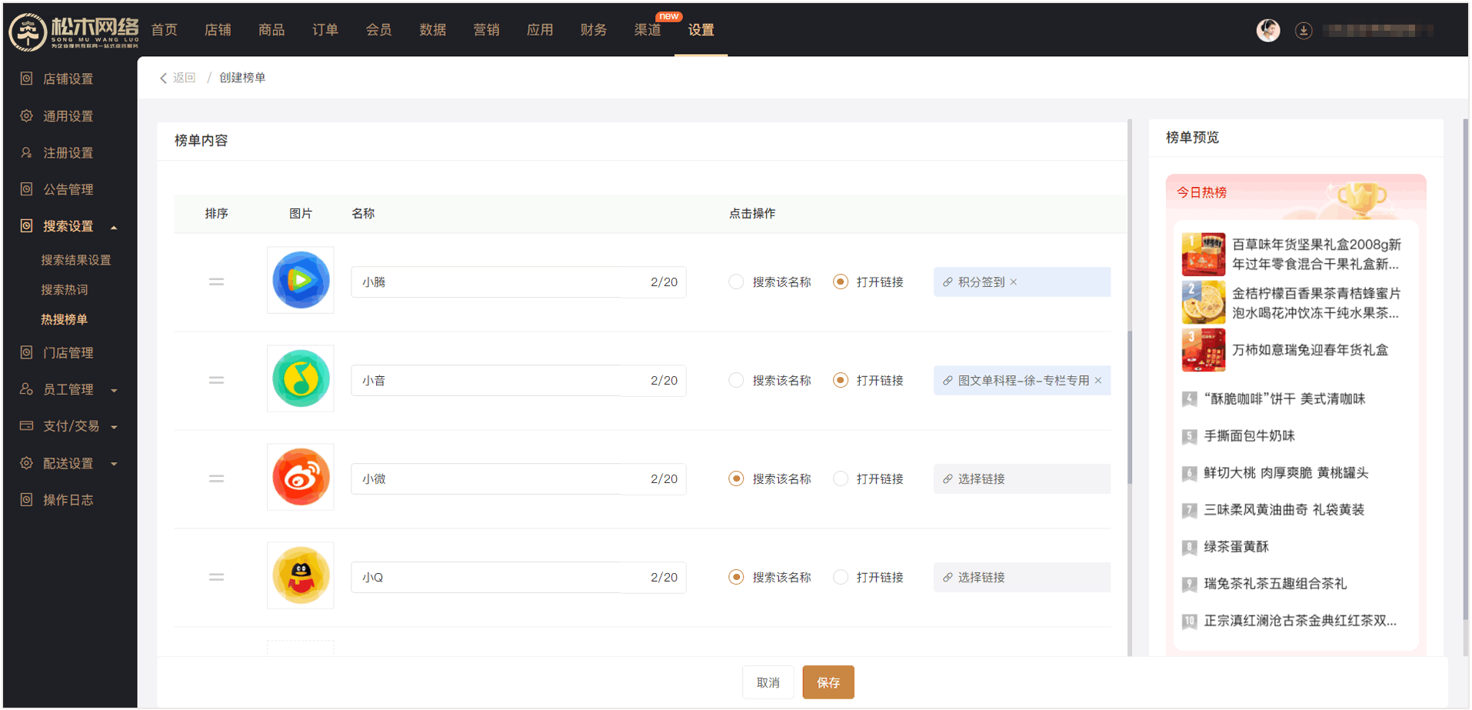Click the 小微 Weibo image thumbnail
The width and height of the screenshot is (1472, 710).
pyautogui.click(x=301, y=478)
